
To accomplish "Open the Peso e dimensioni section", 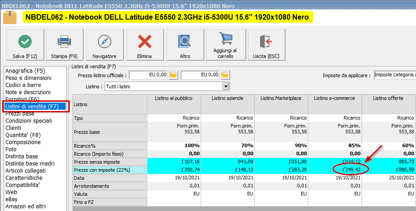I will click(29, 78).
